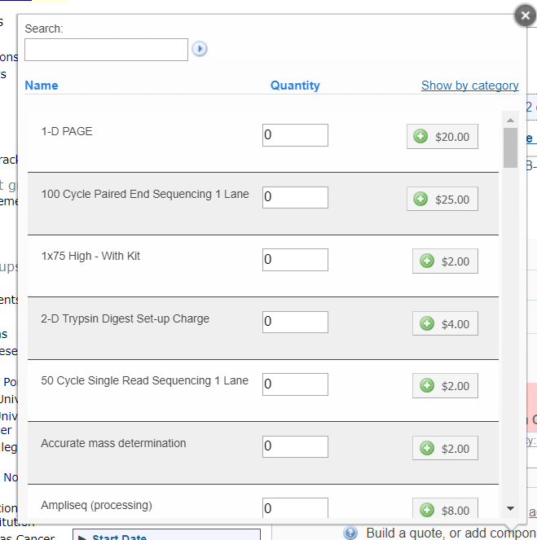This screenshot has width=537, height=540.
Task: Click the Show by category link
Action: pyautogui.click(x=469, y=86)
